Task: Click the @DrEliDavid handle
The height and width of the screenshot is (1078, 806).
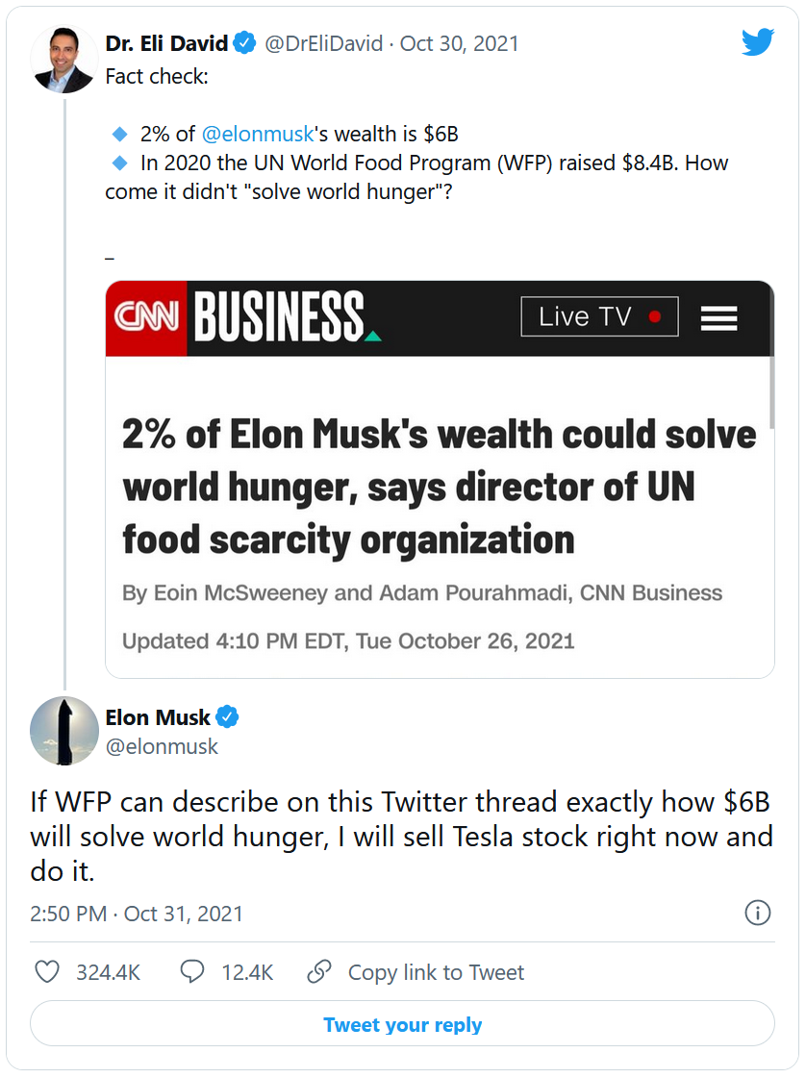Action: click(326, 43)
